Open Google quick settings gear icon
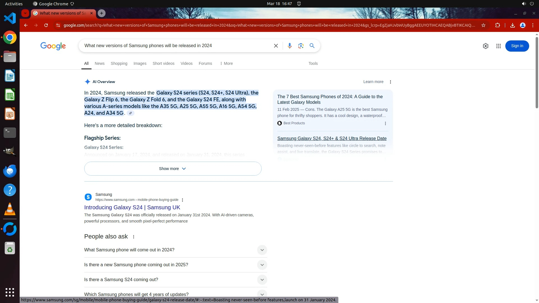This screenshot has height=303, width=539. [485, 46]
